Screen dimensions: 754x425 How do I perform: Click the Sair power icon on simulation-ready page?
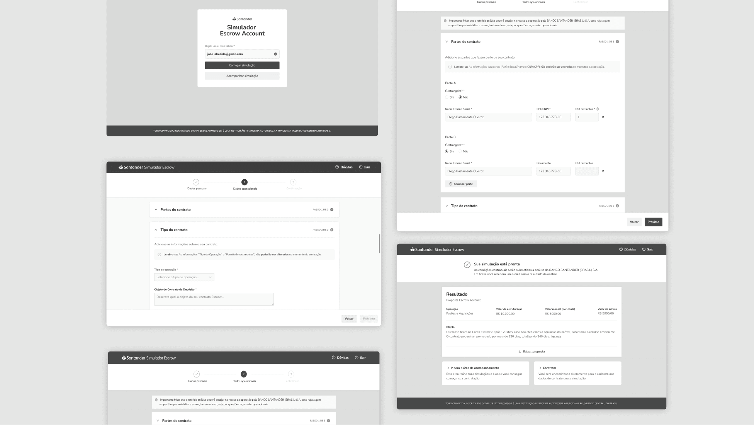(644, 249)
